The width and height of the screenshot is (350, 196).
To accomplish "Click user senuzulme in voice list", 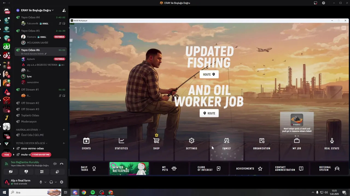I will (x=44, y=82).
